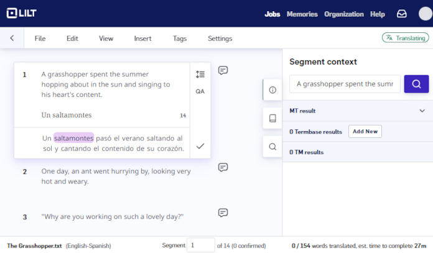
Task: Click the Segment number input field
Action: pos(201,245)
